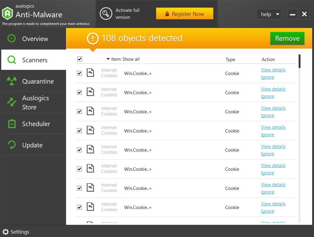The width and height of the screenshot is (314, 237).
Task: Open the Auslogics Store arrows icon
Action: click(x=12, y=102)
